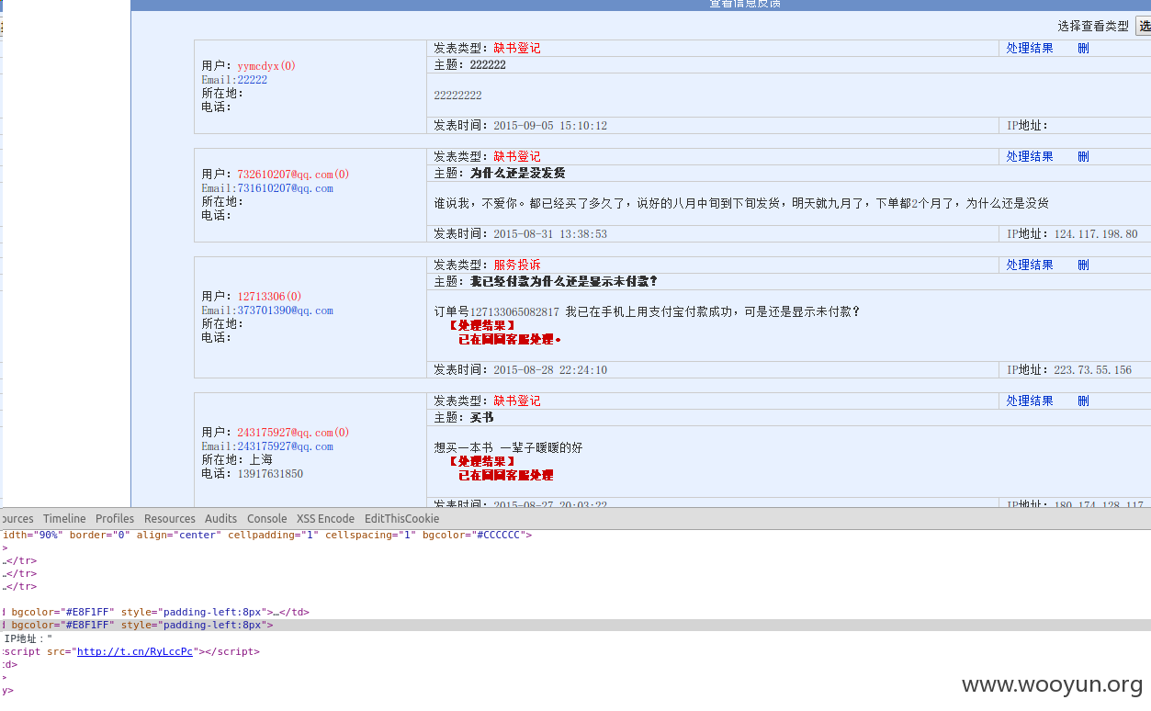Open user 12713306(0) link
The image size is (1151, 711).
point(269,297)
